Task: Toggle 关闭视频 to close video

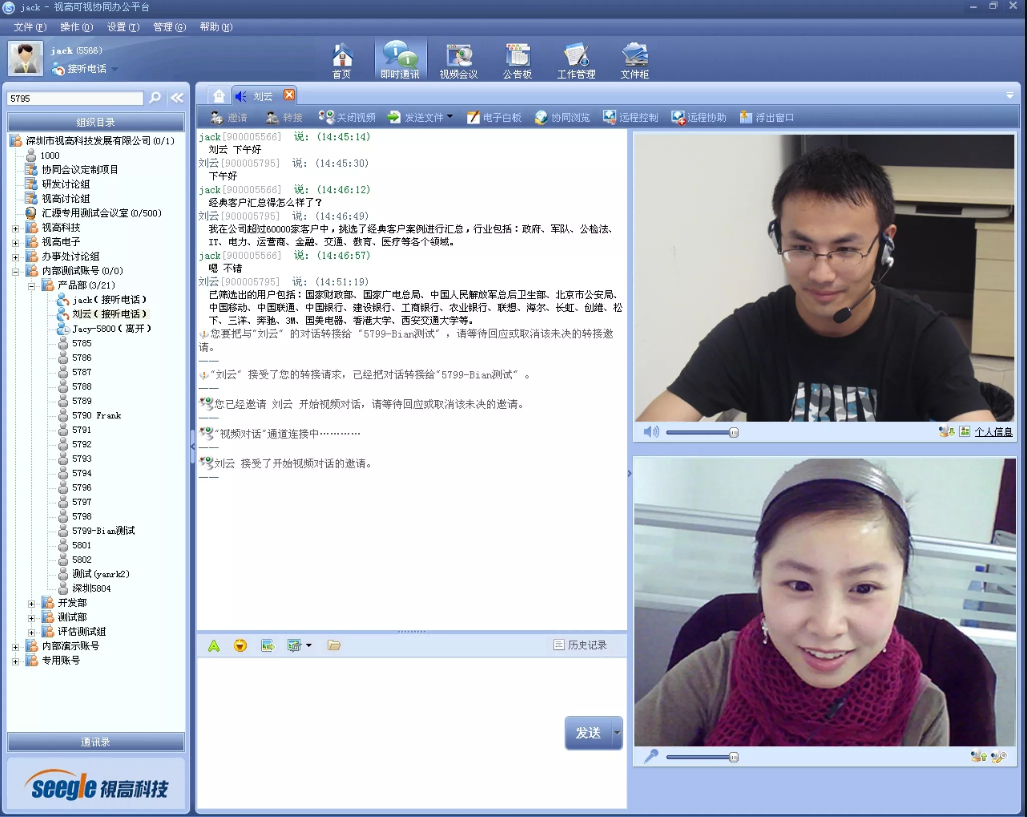Action: click(348, 117)
